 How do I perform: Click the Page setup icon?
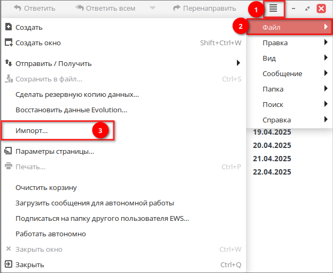pyautogui.click(x=9, y=151)
